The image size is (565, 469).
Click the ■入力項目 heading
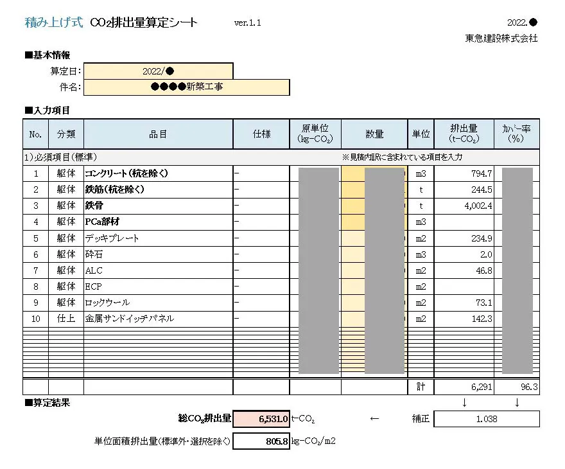pos(48,111)
